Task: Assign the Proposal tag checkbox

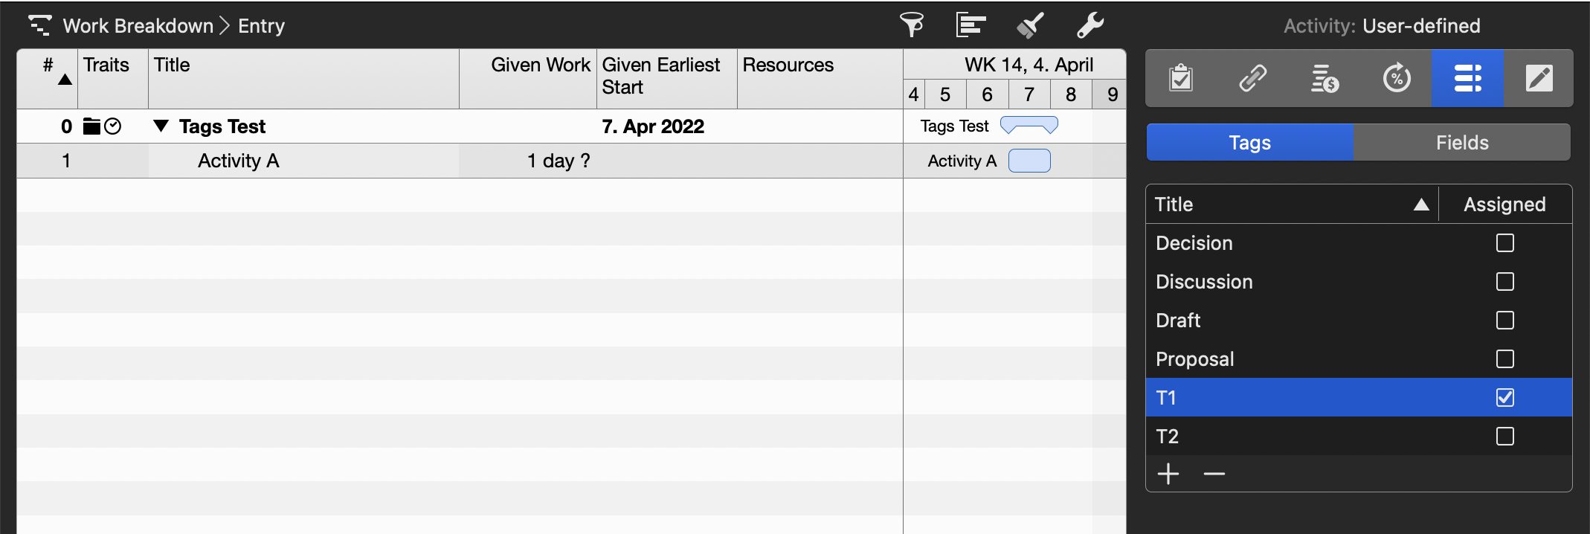Action: pyautogui.click(x=1504, y=359)
